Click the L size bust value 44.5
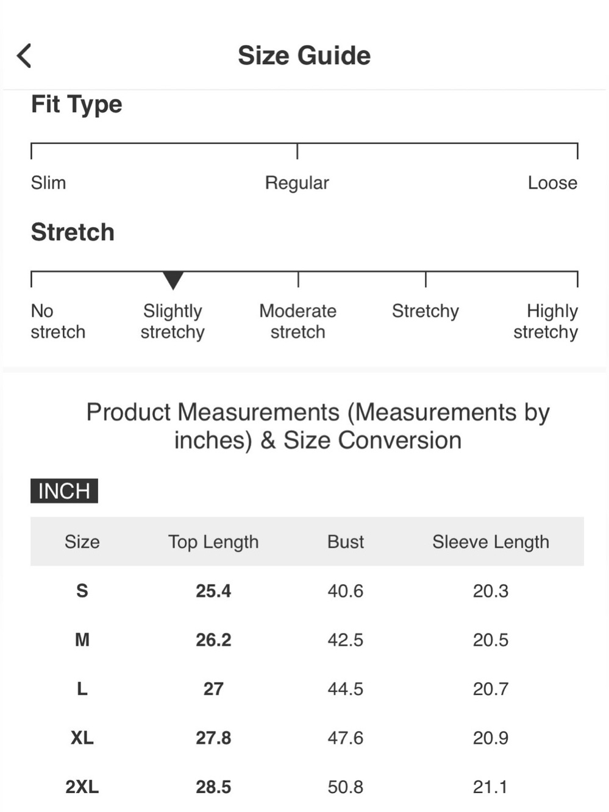The height and width of the screenshot is (812, 609). tap(346, 689)
